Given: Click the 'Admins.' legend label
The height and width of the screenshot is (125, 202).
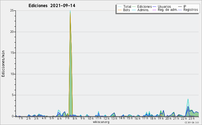Looking at the screenshot, I should [143, 10].
